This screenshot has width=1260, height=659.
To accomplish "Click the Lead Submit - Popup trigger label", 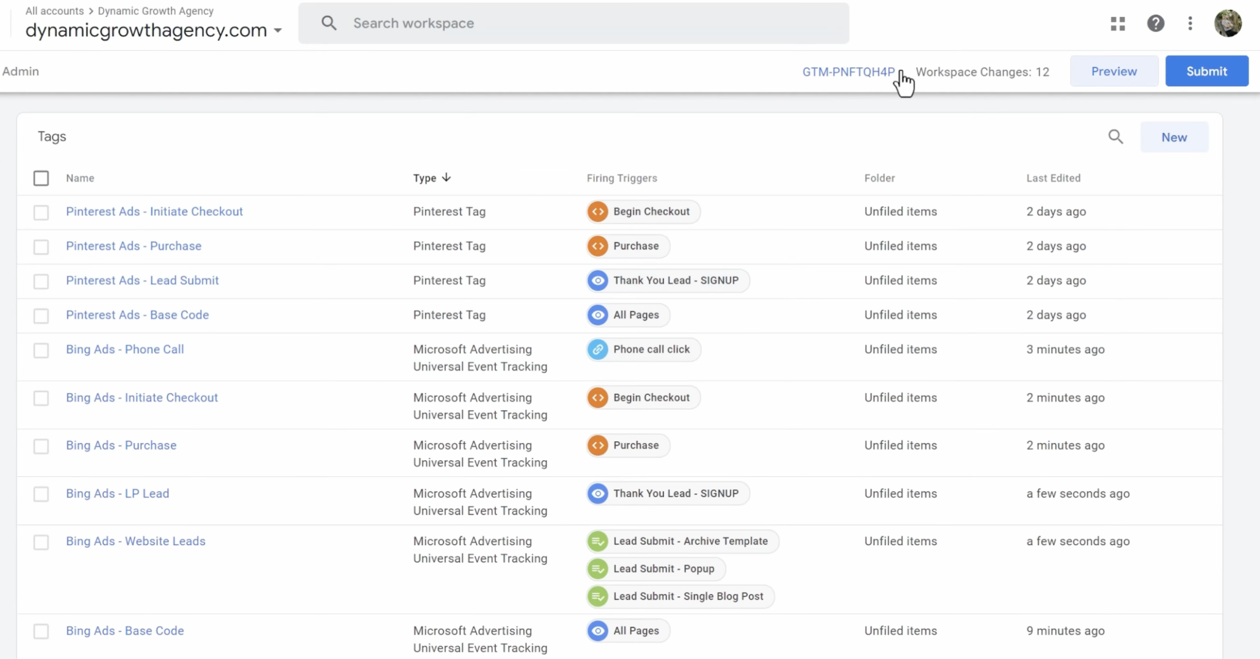I will [x=664, y=569].
